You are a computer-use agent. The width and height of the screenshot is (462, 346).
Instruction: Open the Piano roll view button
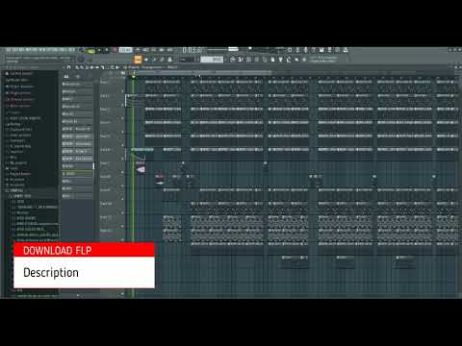tap(241, 60)
